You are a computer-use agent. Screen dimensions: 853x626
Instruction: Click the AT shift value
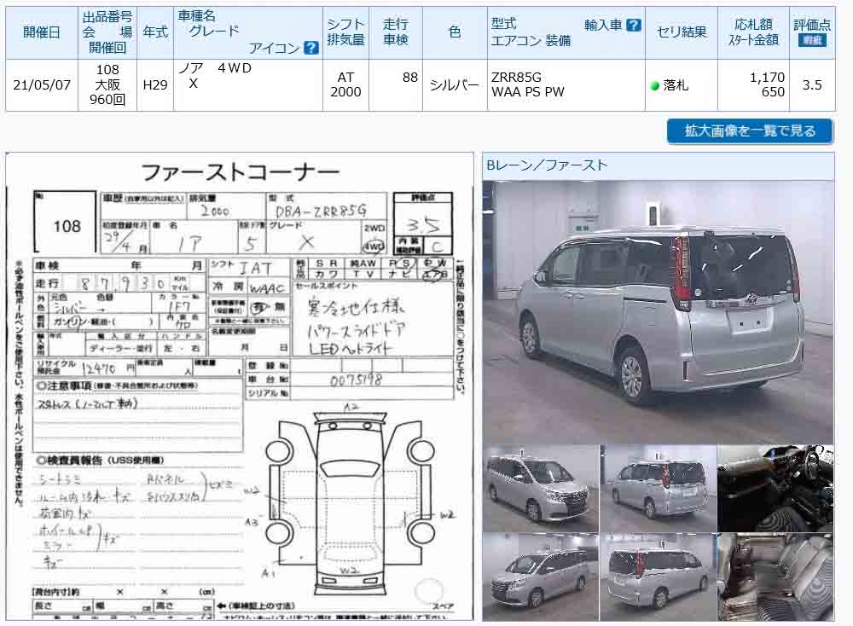point(345,78)
